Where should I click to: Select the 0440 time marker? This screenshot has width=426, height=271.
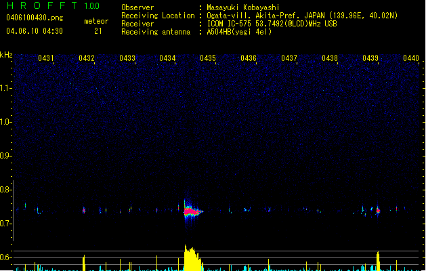410,59
